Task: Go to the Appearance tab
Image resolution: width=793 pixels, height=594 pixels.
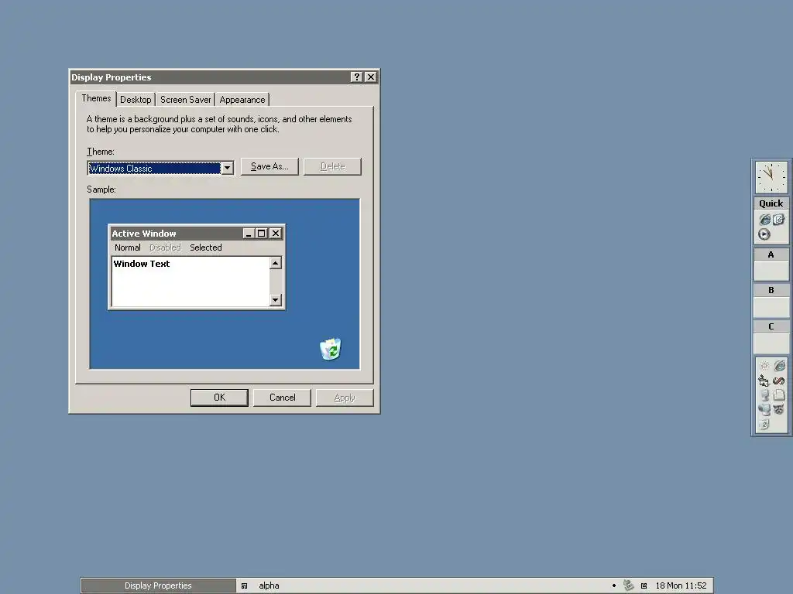Action: tap(242, 100)
